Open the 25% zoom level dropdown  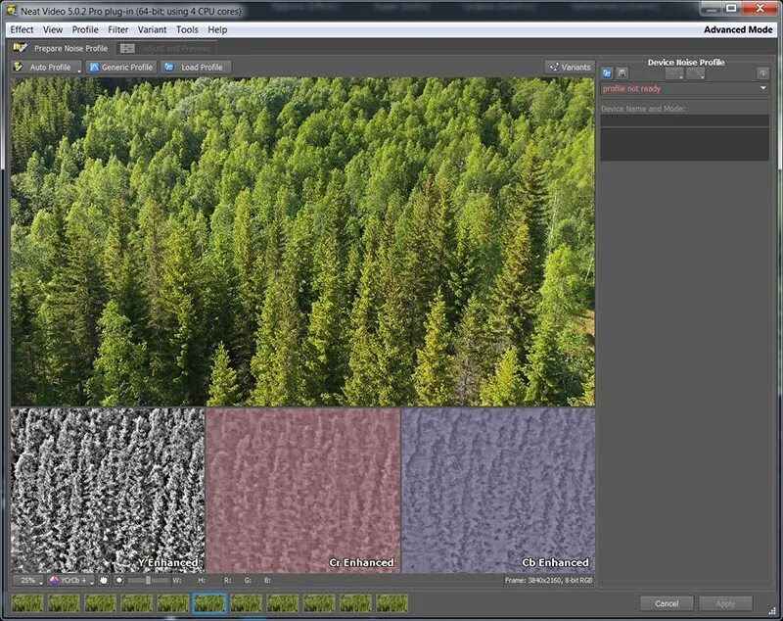pos(28,581)
